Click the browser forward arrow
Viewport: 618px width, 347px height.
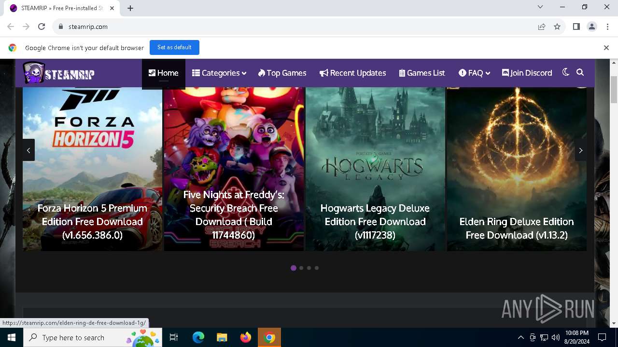tap(26, 27)
